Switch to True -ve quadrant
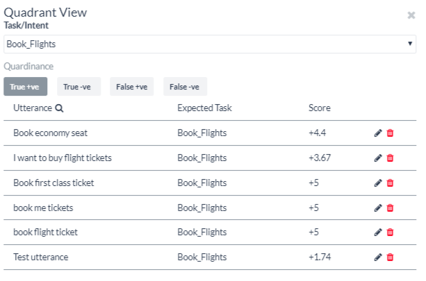 [79, 87]
